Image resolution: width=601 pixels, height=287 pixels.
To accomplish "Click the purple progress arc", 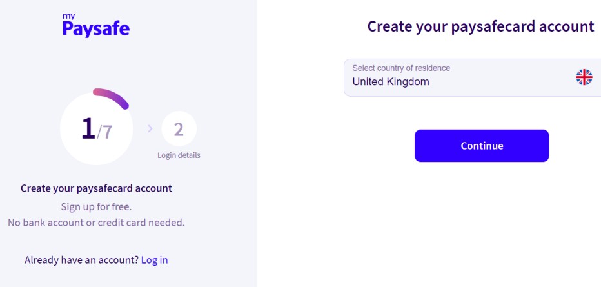I will 111,97.
